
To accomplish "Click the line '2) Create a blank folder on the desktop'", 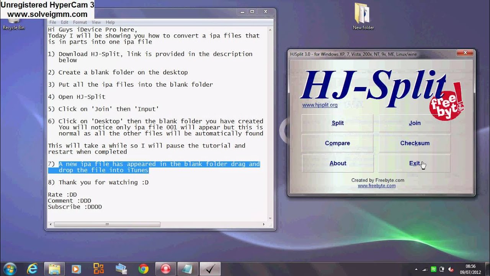I will tap(118, 72).
